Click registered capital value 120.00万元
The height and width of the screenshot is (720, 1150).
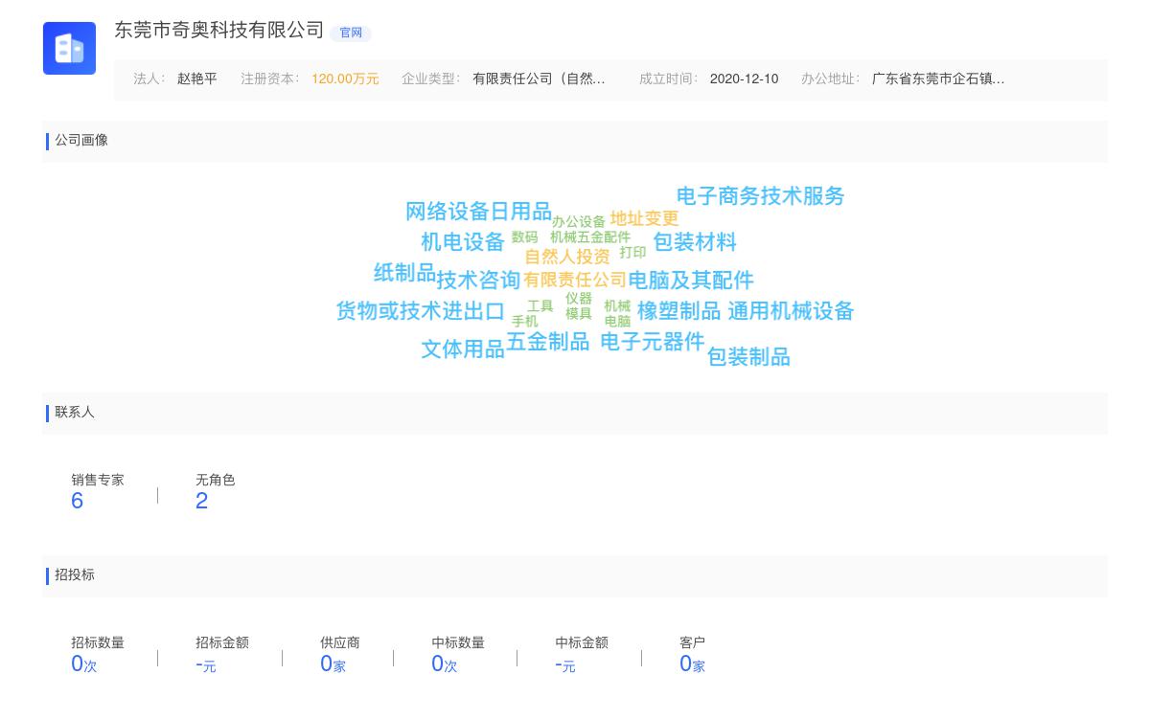click(345, 79)
